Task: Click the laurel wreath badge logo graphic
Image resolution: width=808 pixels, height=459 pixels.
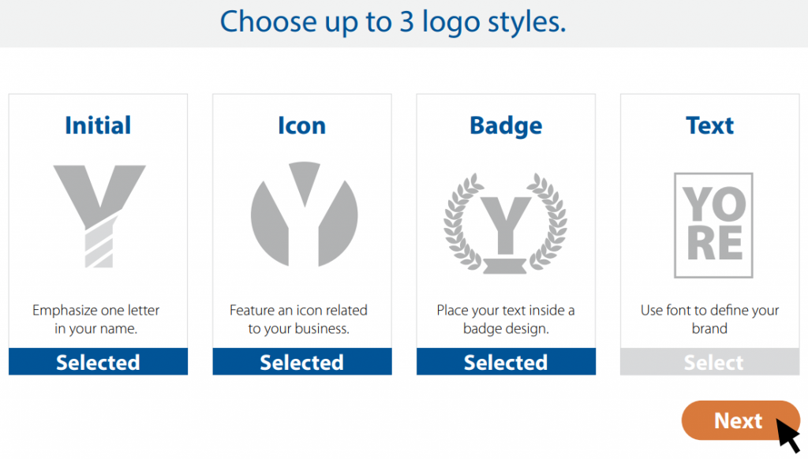Action: click(506, 215)
